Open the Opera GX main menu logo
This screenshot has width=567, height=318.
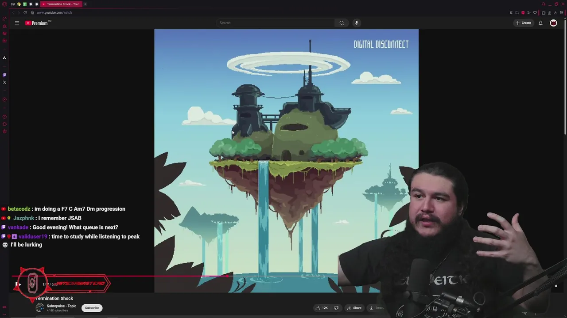pyautogui.click(x=4, y=4)
